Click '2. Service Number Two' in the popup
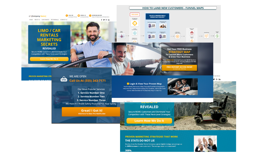Viewport: 253px width, 158px height. pos(91,97)
